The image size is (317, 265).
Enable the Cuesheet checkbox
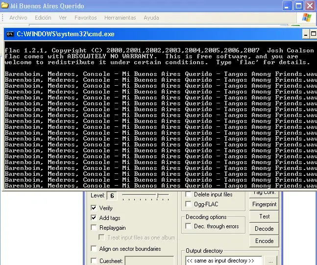94,261
